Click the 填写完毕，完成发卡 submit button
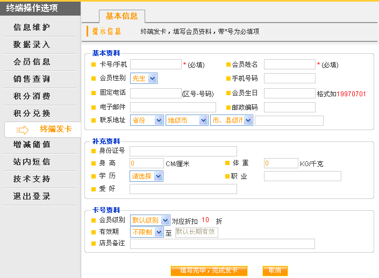This screenshot has width=379, height=278. pos(209,270)
